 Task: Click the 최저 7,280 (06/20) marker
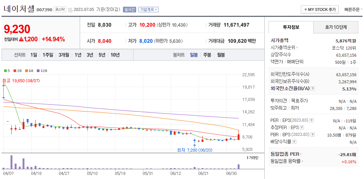194,150
